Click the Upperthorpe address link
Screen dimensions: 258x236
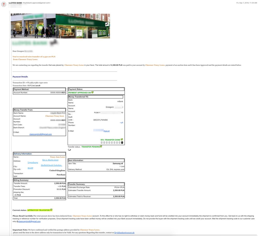33,162
